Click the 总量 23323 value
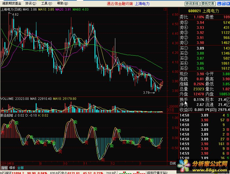 199,89
